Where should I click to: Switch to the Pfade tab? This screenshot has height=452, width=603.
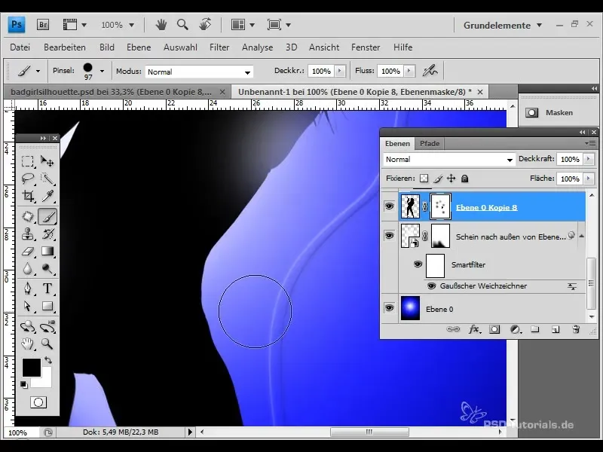[430, 143]
